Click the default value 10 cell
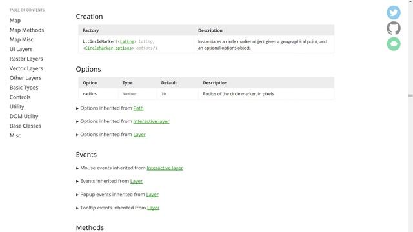The height and width of the screenshot is (232, 413). point(177,94)
